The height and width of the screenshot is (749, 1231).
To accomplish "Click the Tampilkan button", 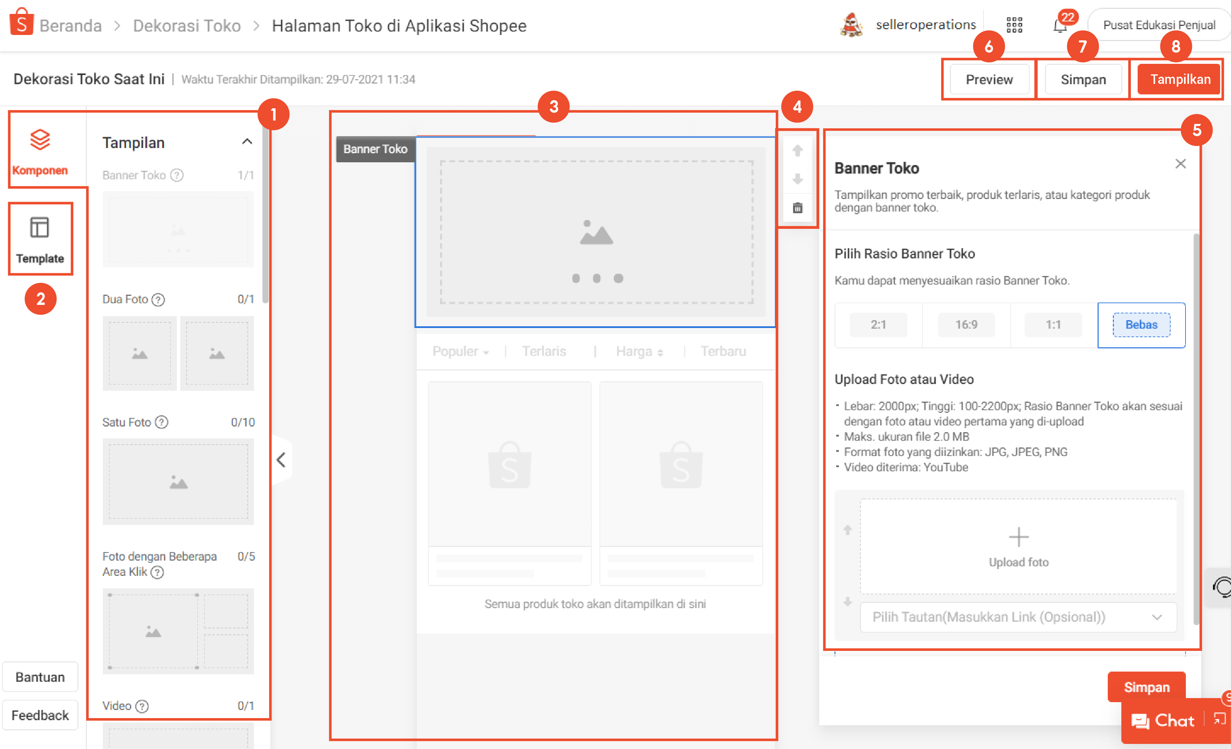I will point(1179,79).
